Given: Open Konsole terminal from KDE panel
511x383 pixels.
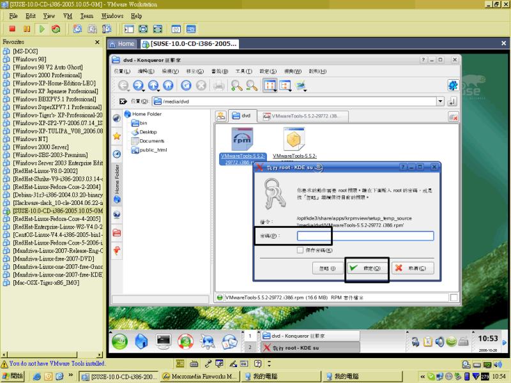Looking at the screenshot, I should coord(164,342).
